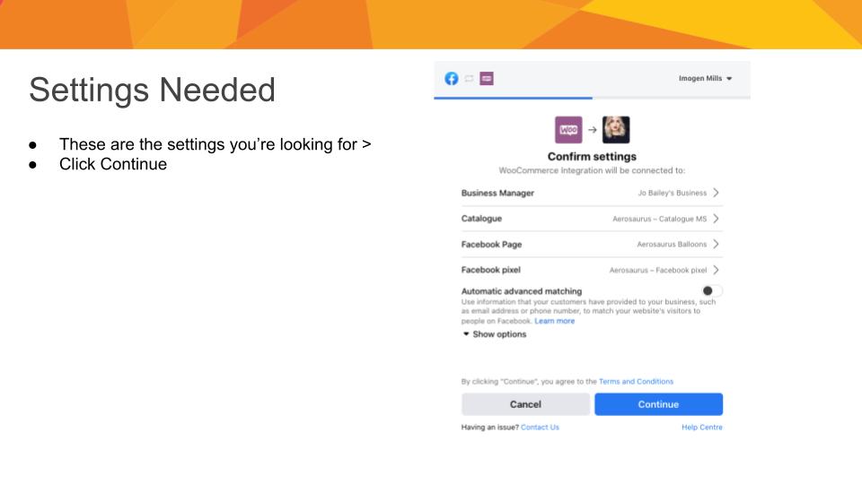Select the Business Manager setting row
The height and width of the screenshot is (484, 862).
[x=592, y=194]
